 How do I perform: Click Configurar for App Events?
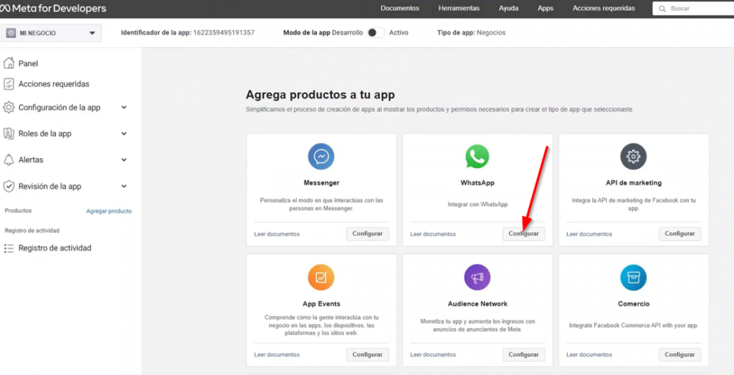pos(368,355)
